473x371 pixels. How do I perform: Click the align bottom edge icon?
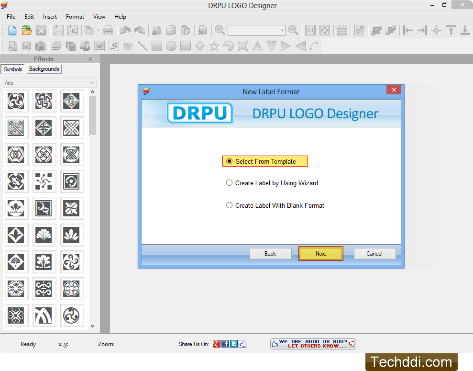click(x=465, y=30)
